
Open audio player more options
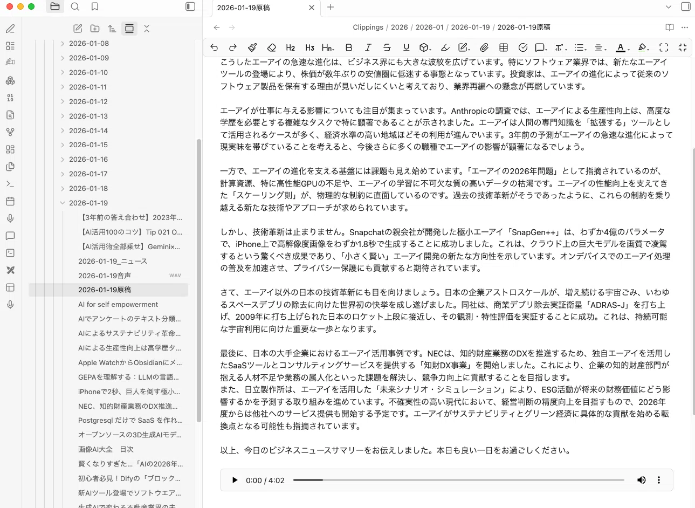pos(658,480)
